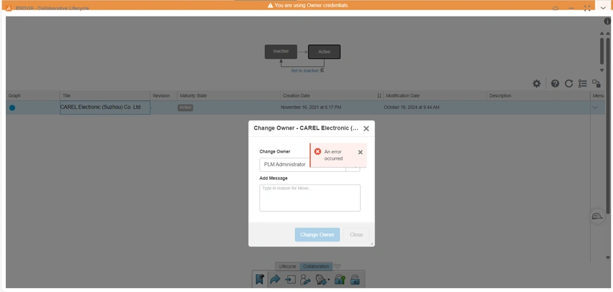
Task: Switch to the Collapse Collaboration tab
Action: (316, 266)
